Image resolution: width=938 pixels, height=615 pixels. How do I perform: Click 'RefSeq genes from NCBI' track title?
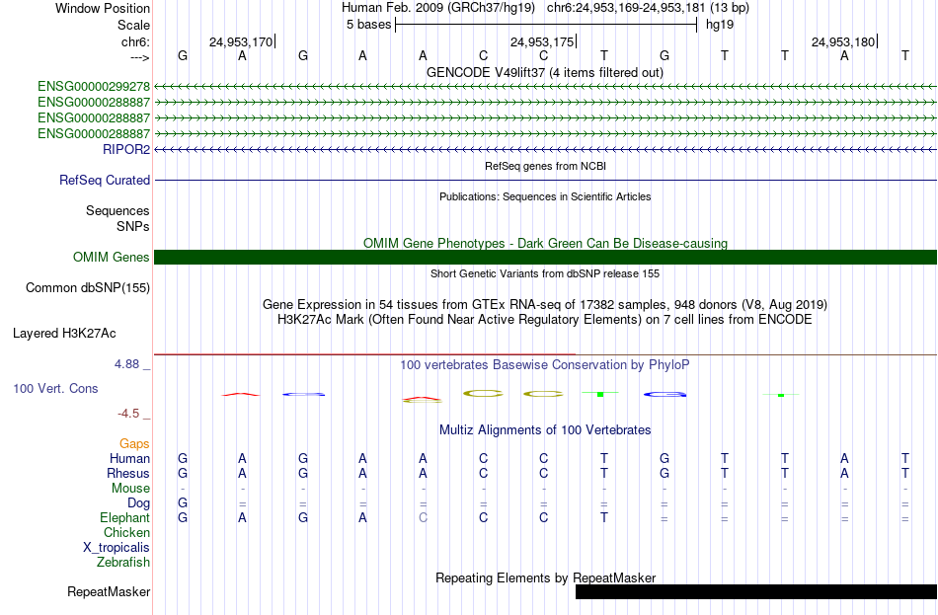(545, 166)
